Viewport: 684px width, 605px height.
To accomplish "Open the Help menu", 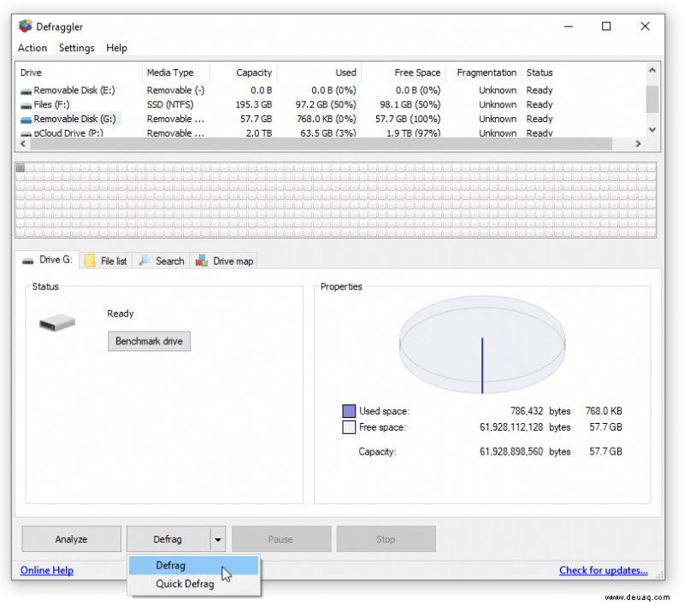I will [116, 48].
